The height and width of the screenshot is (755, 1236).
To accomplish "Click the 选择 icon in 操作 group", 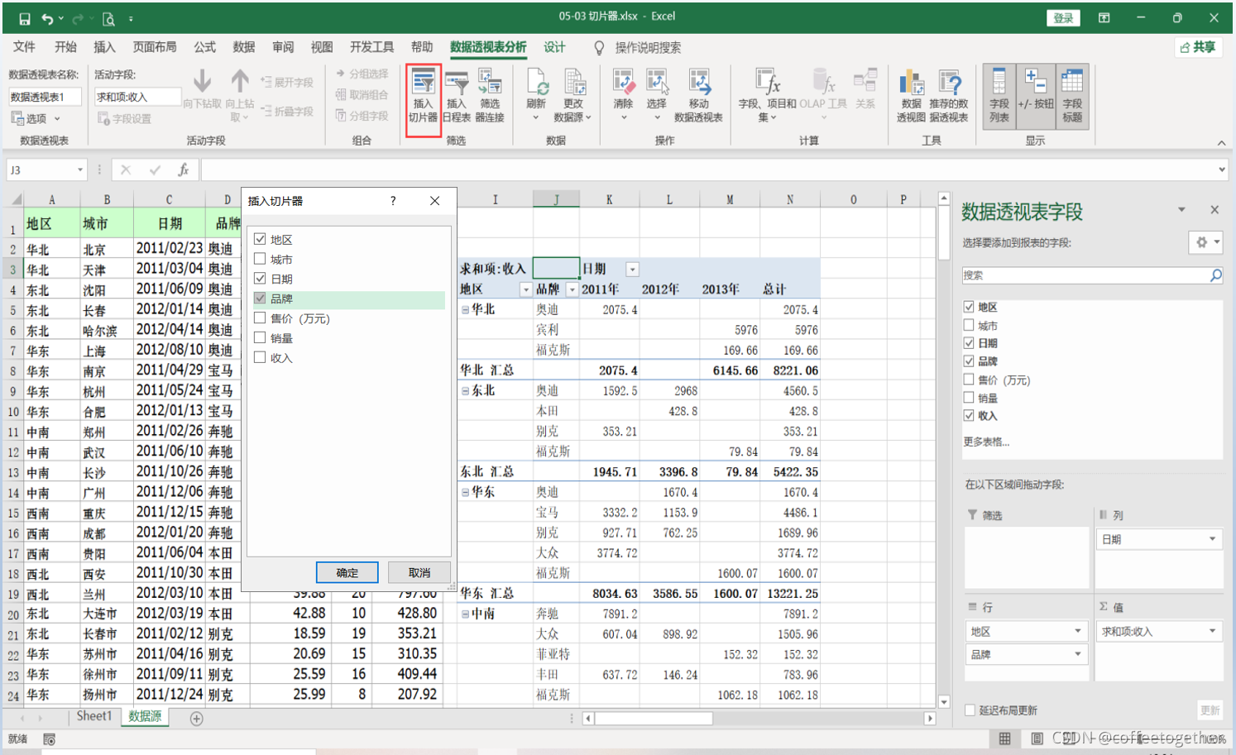I will point(656,96).
